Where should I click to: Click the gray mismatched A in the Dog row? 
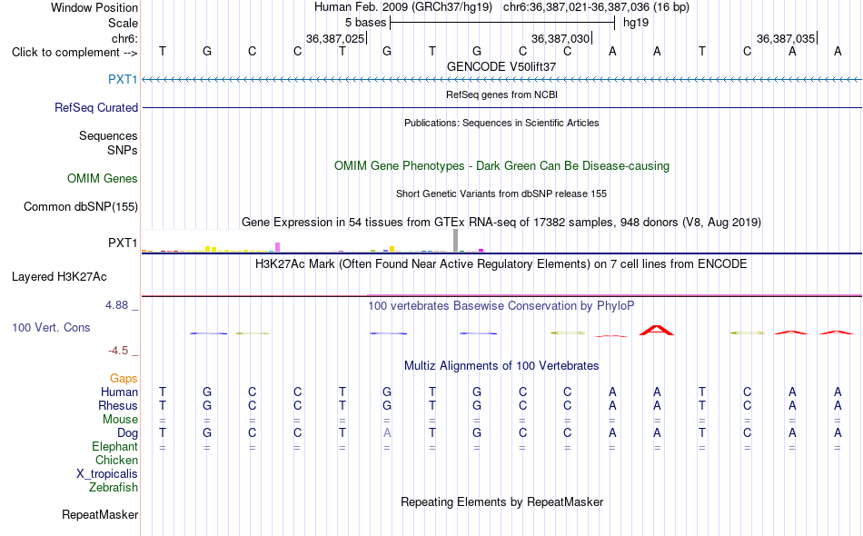(x=387, y=433)
